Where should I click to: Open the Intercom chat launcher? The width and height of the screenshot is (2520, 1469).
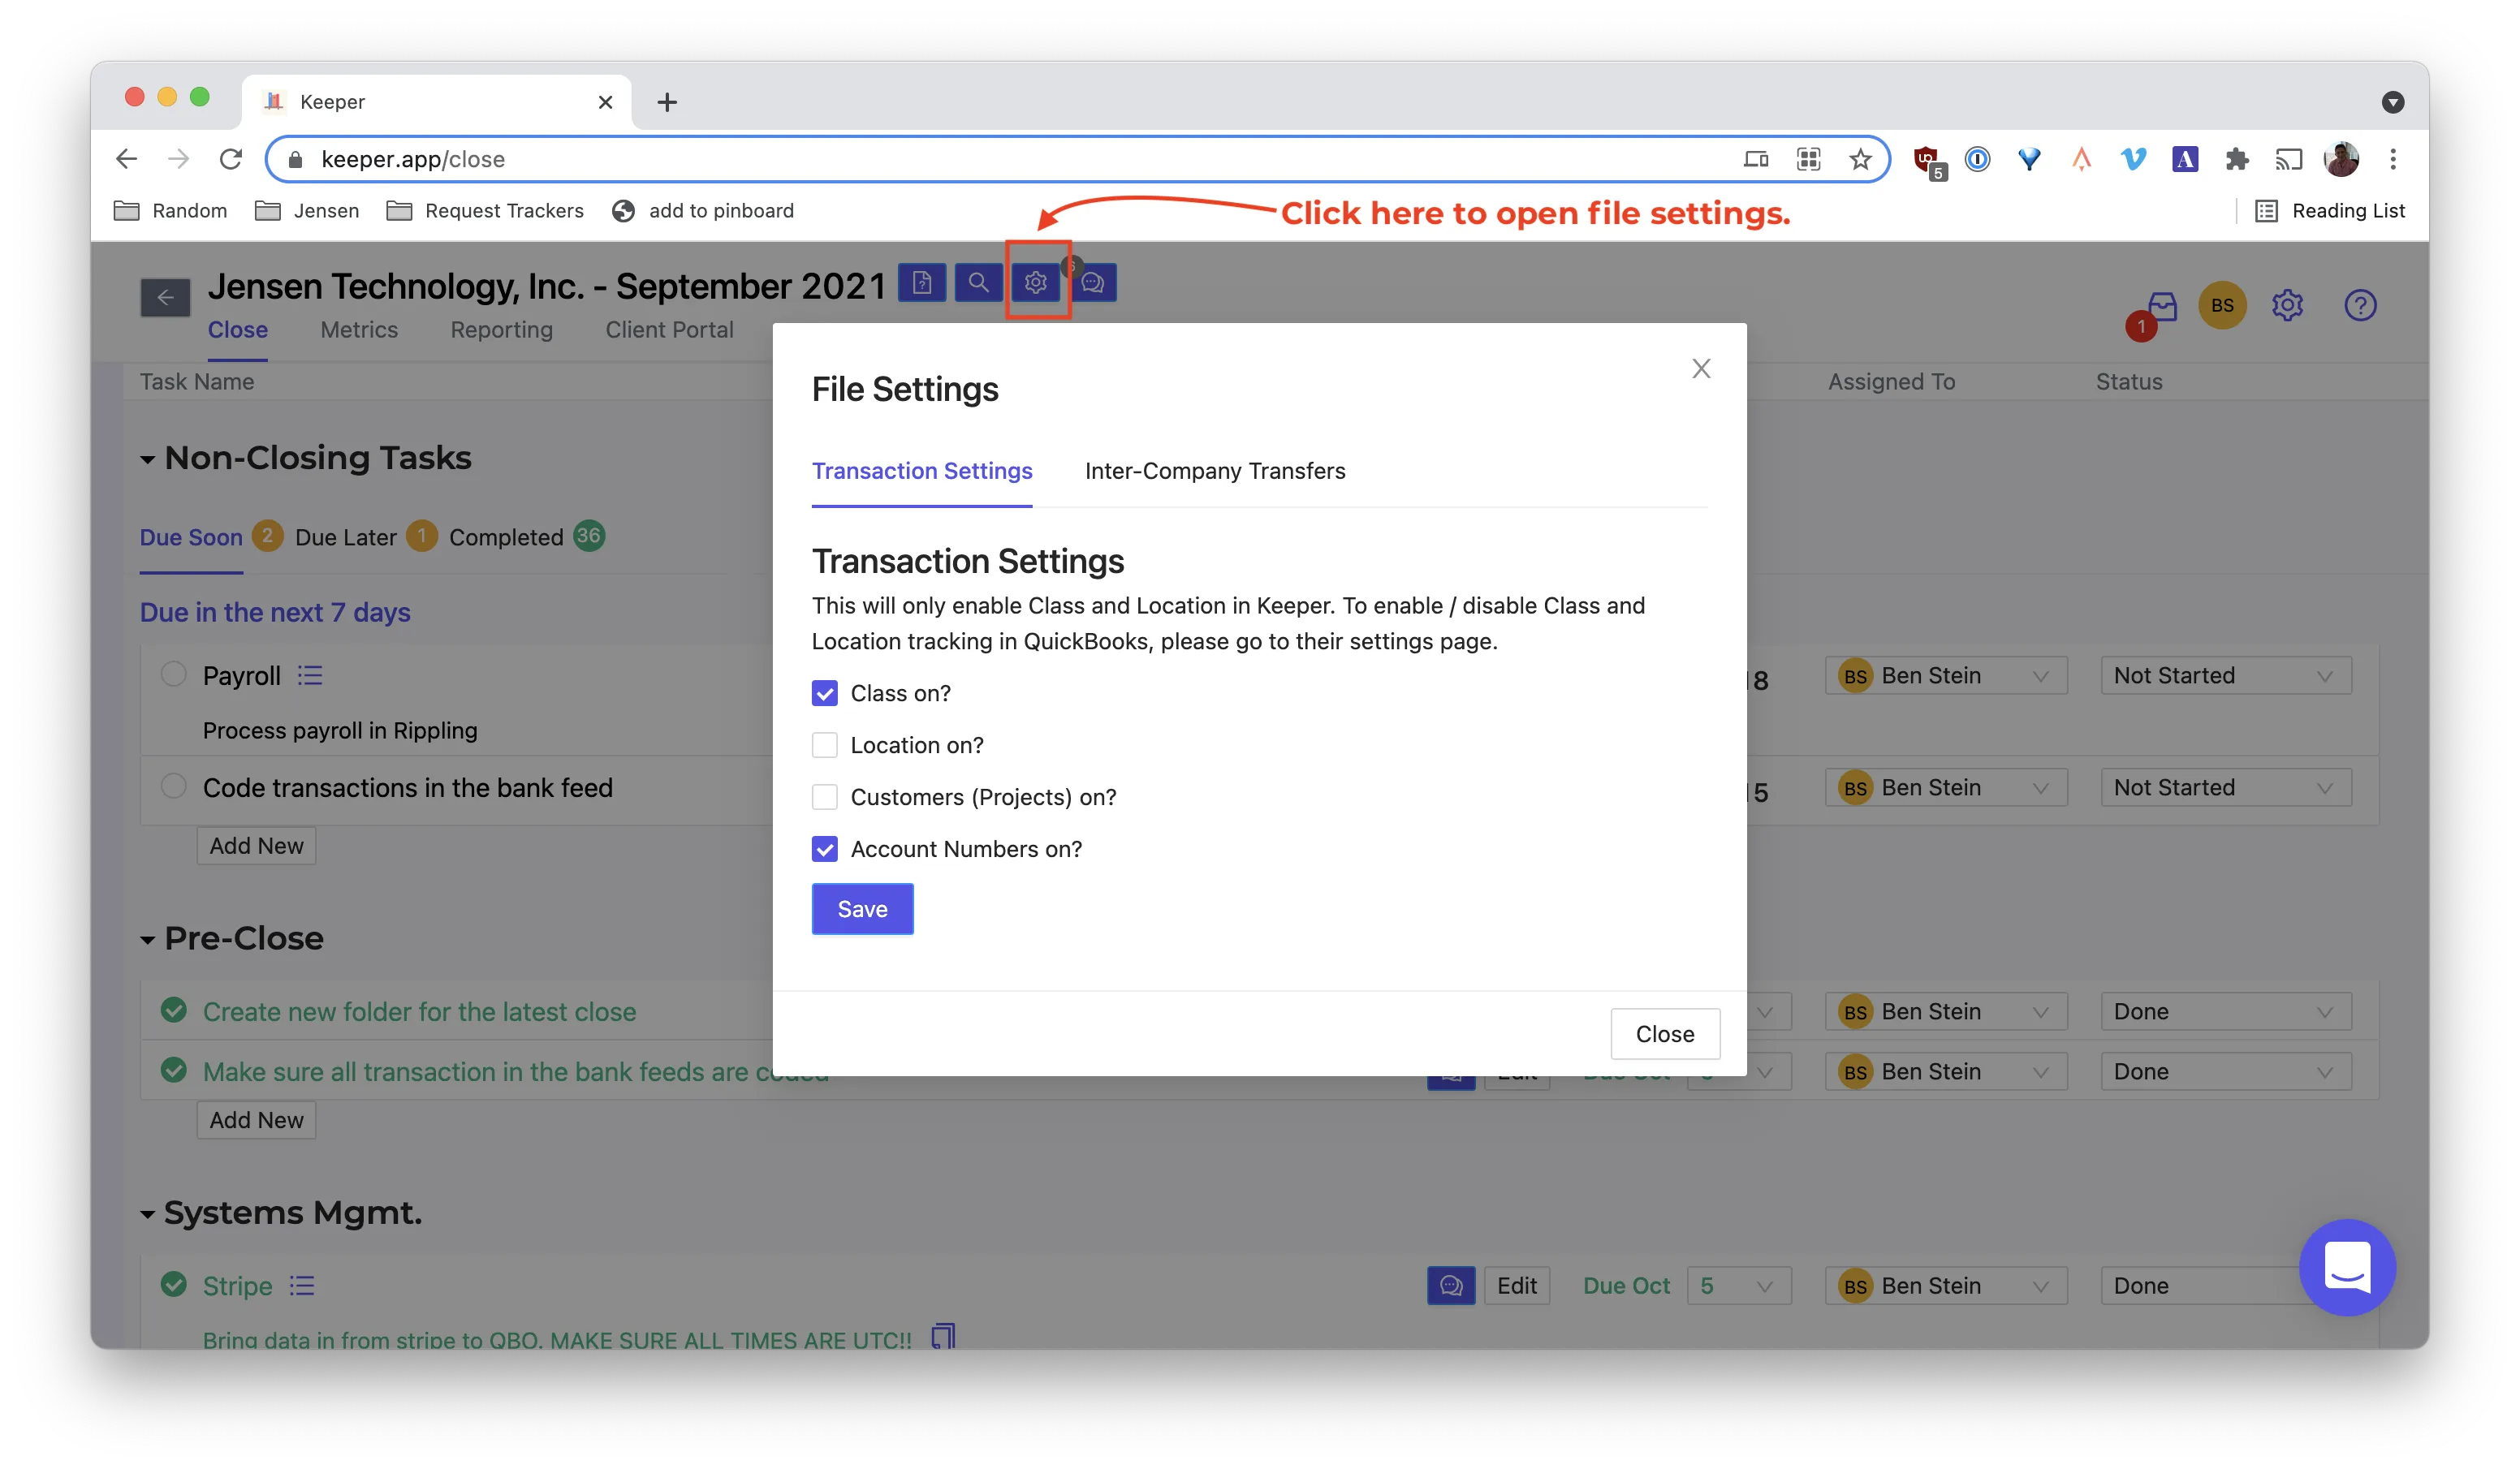point(2347,1267)
